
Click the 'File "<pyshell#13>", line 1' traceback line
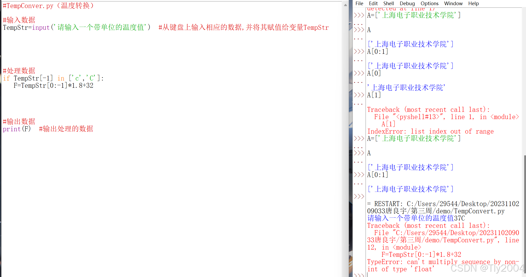pos(446,117)
